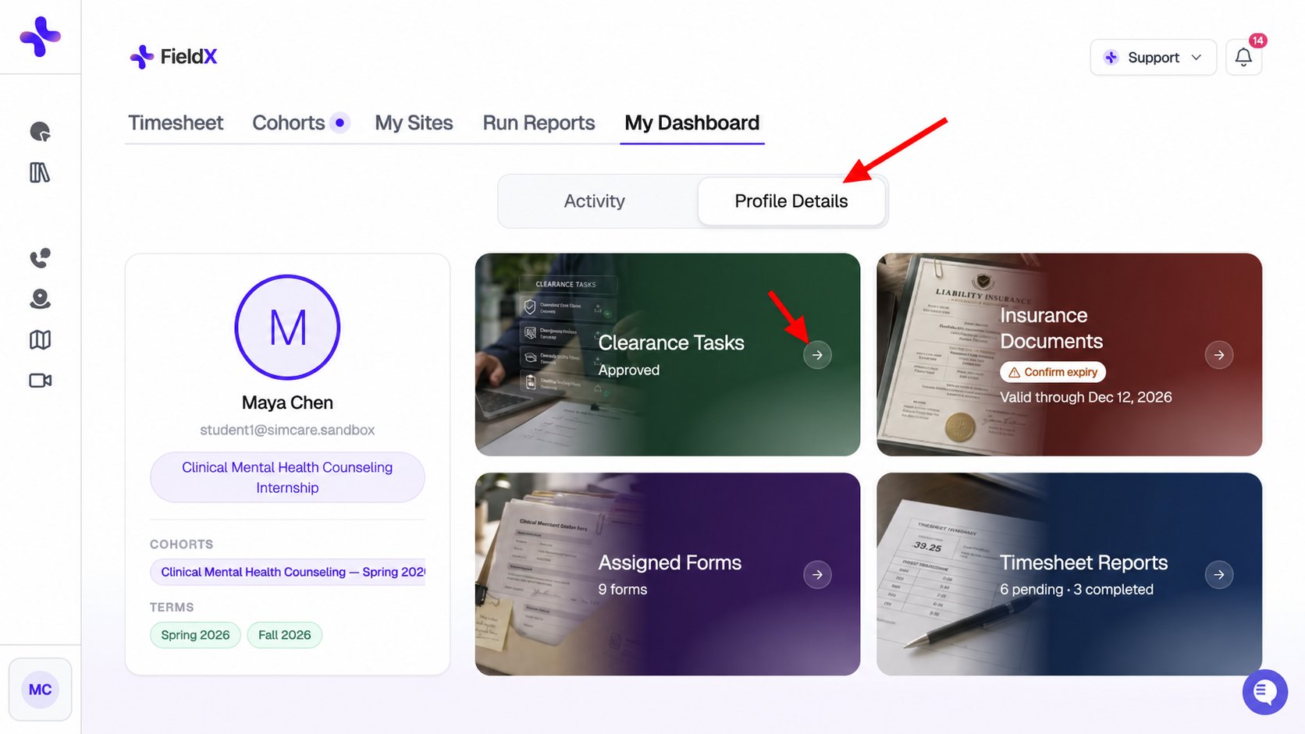Click the Clearance Tasks card title

pyautogui.click(x=671, y=342)
